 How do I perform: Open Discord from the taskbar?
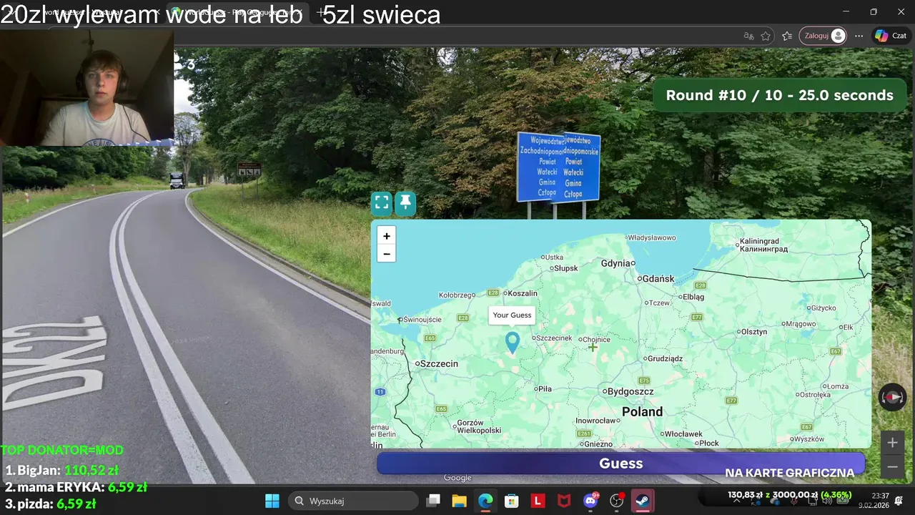[591, 501]
